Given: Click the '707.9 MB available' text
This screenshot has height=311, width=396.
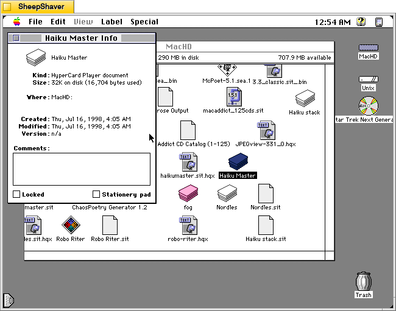Looking at the screenshot, I should pos(305,57).
